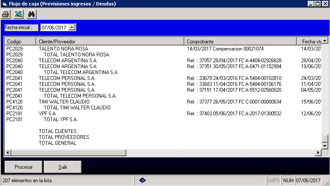The image size is (330, 186).
Task: Click inside the Fecha inicial date field
Action: click(54, 27)
